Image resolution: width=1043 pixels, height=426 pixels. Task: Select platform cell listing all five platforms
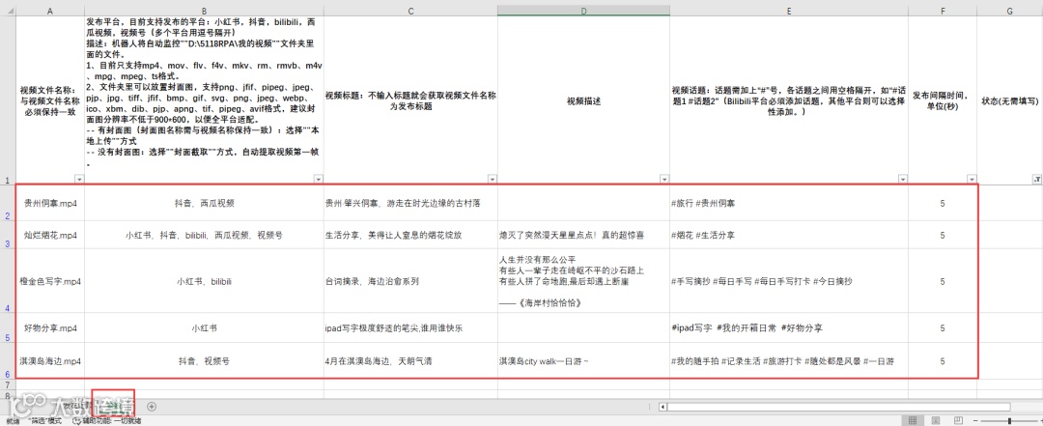coord(204,235)
